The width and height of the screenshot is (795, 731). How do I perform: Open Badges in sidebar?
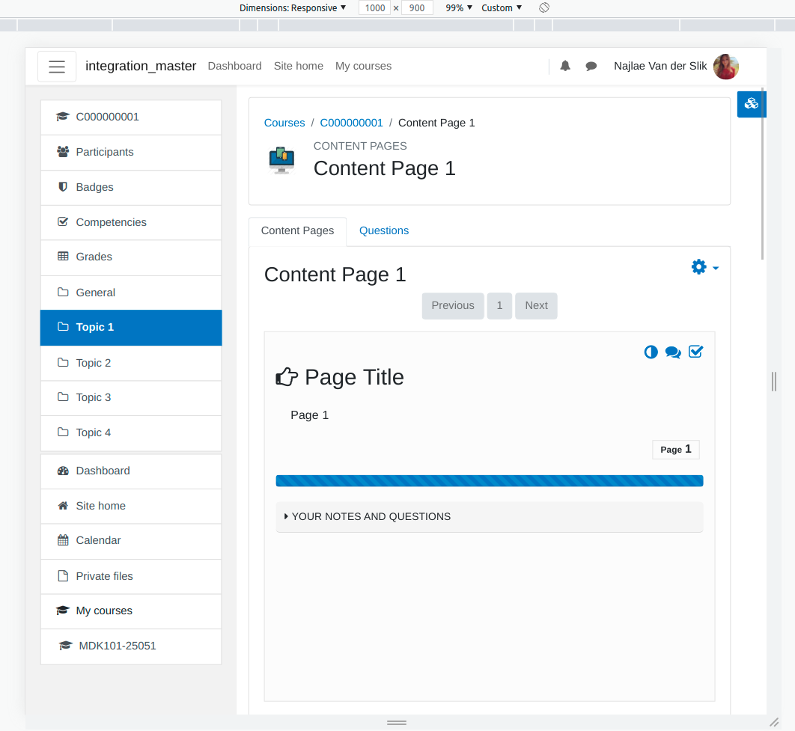[131, 188]
